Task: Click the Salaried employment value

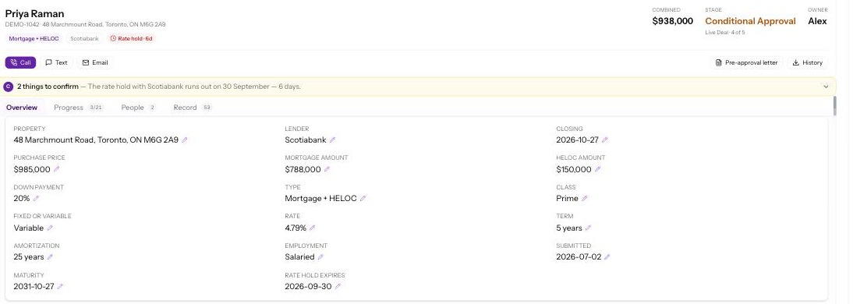Action: [x=299, y=256]
